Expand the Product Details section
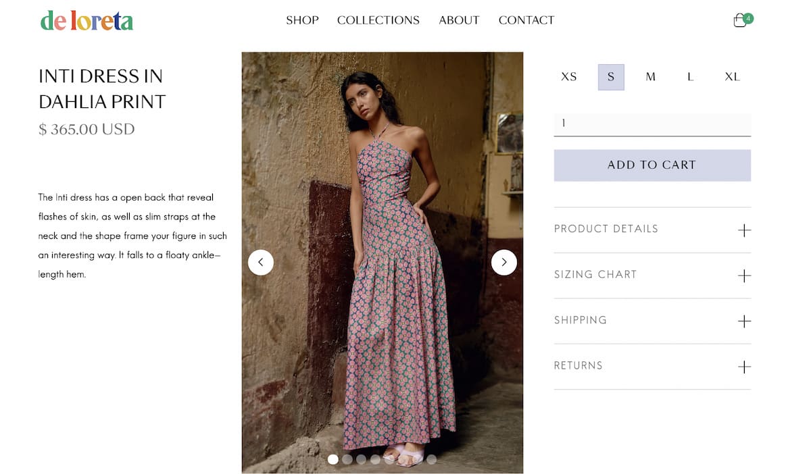 tap(652, 230)
